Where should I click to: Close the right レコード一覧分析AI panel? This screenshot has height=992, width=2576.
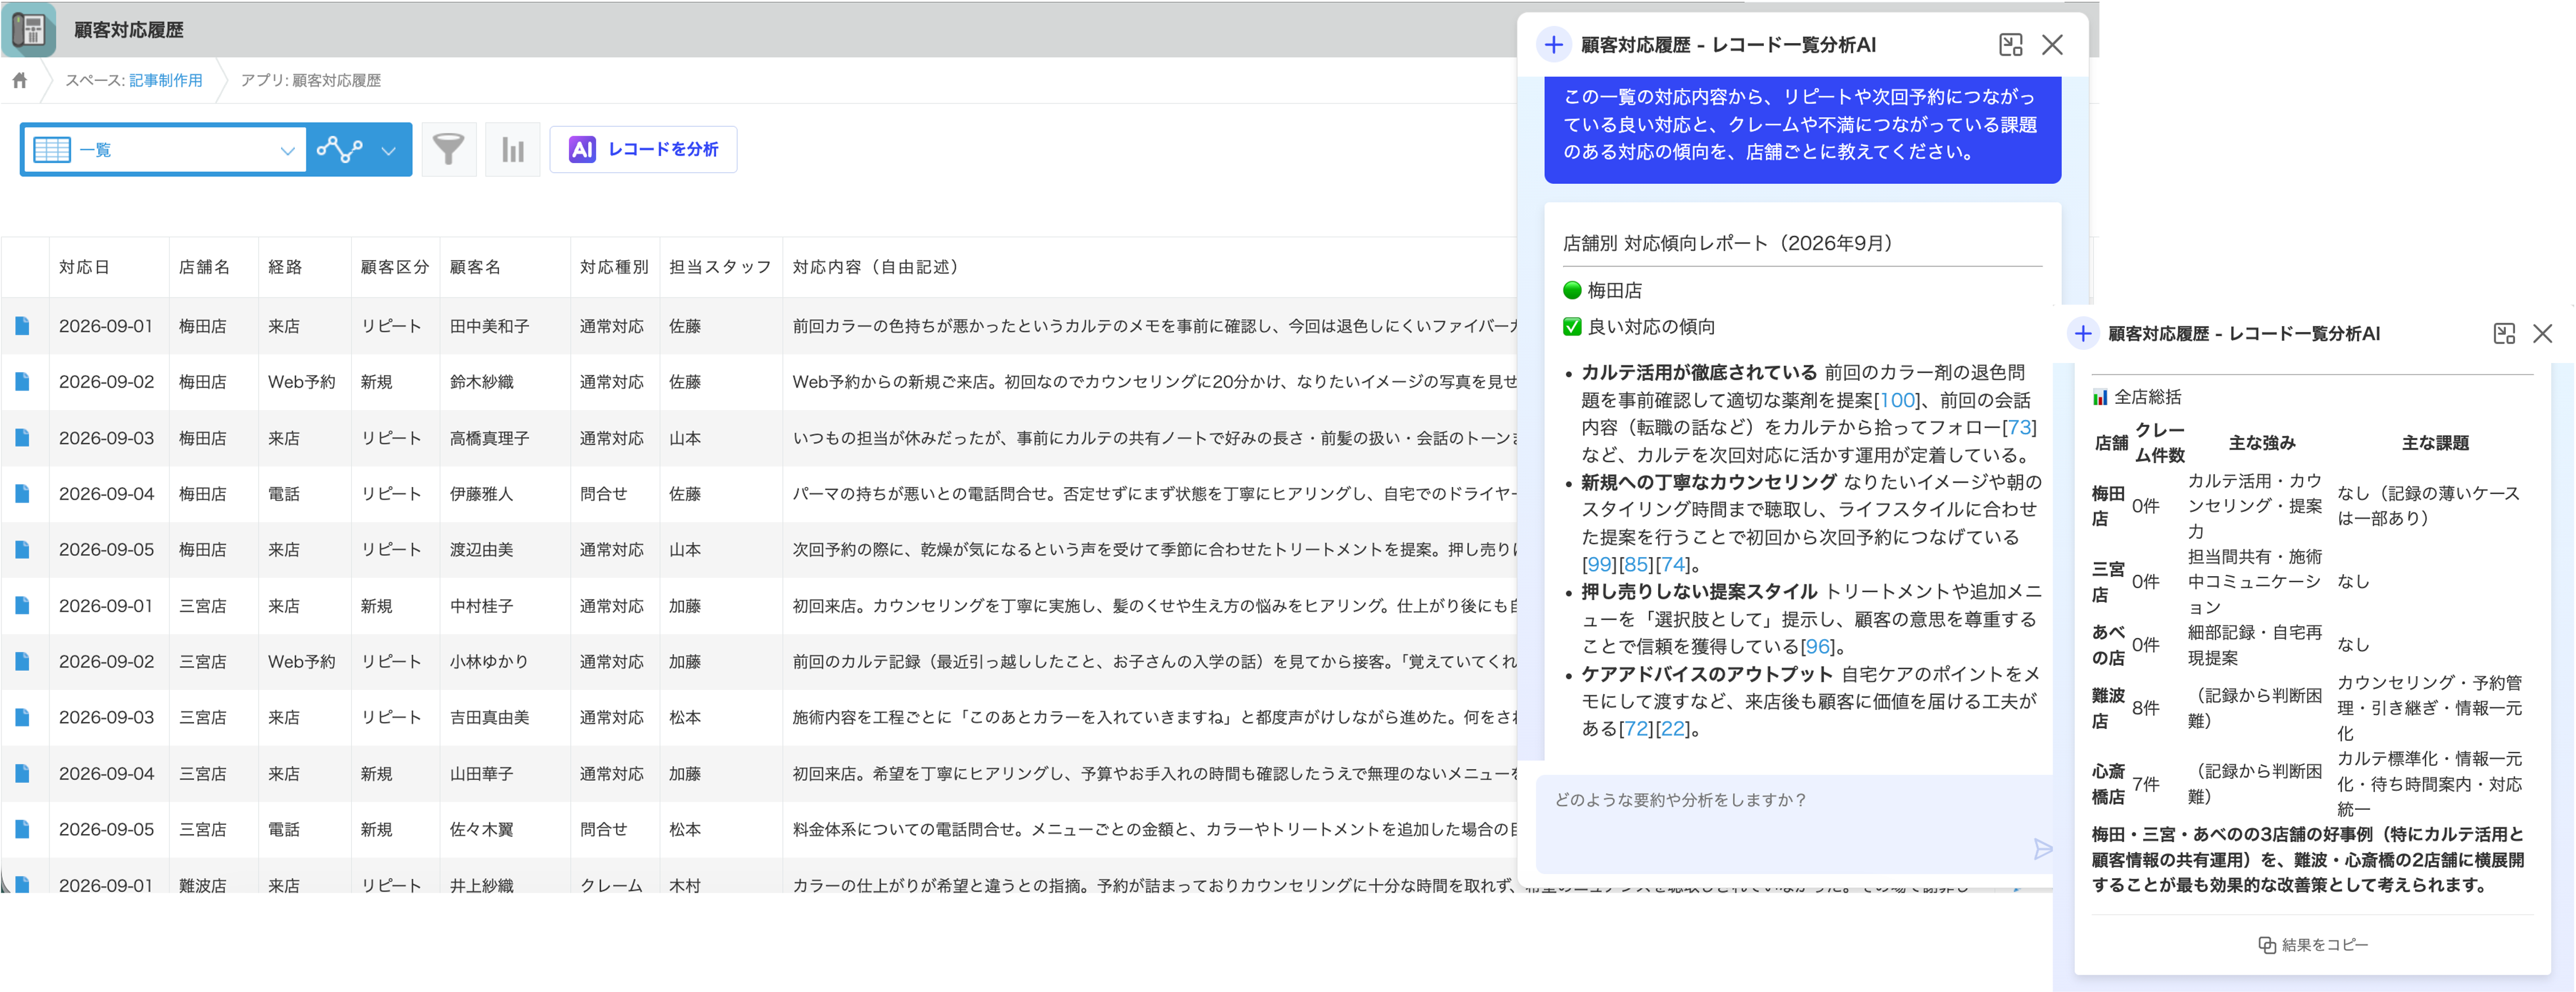pyautogui.click(x=2542, y=334)
